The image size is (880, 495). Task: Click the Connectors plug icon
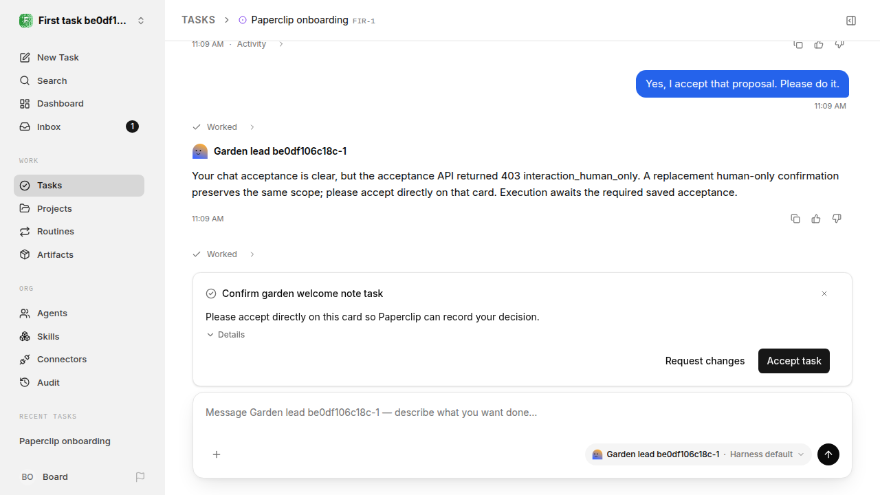25,360
